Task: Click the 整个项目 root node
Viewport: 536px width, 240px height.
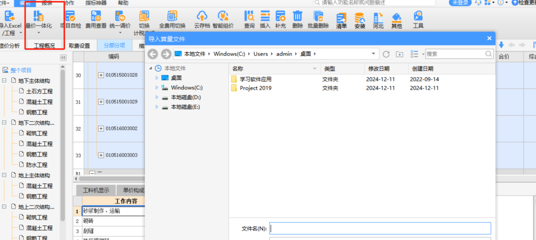Action: pos(21,70)
